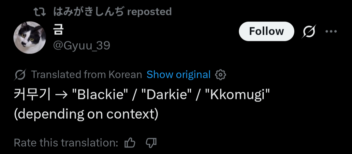
Task: Click the word "reposted" in the header
Action: click(149, 12)
